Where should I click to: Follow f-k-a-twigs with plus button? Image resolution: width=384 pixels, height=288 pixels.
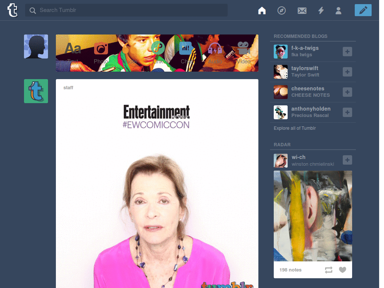(x=347, y=51)
